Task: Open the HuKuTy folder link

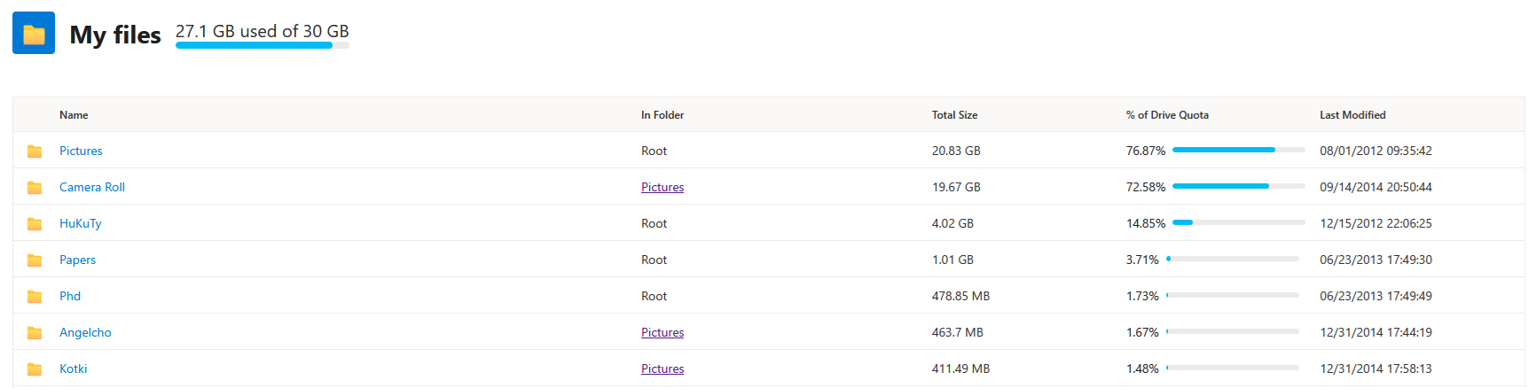Action: point(81,224)
